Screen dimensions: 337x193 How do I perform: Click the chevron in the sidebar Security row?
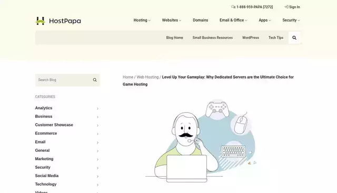[x=97, y=168]
